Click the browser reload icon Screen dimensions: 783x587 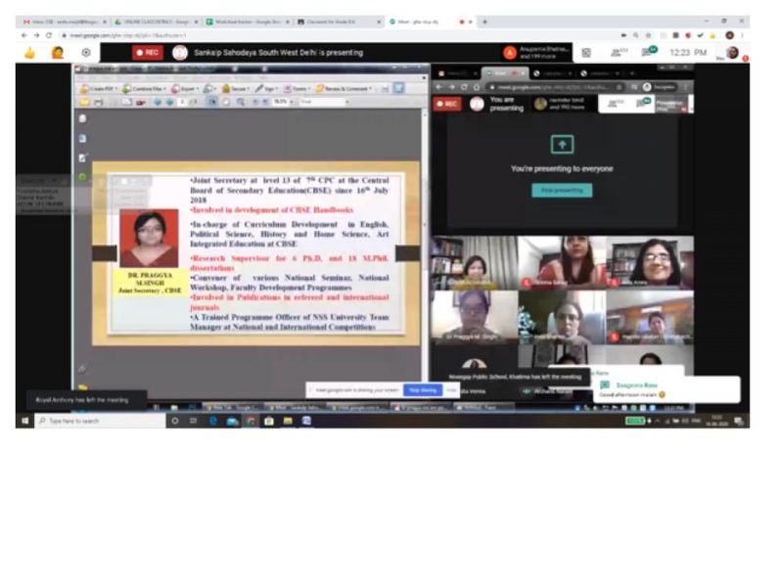coord(48,34)
